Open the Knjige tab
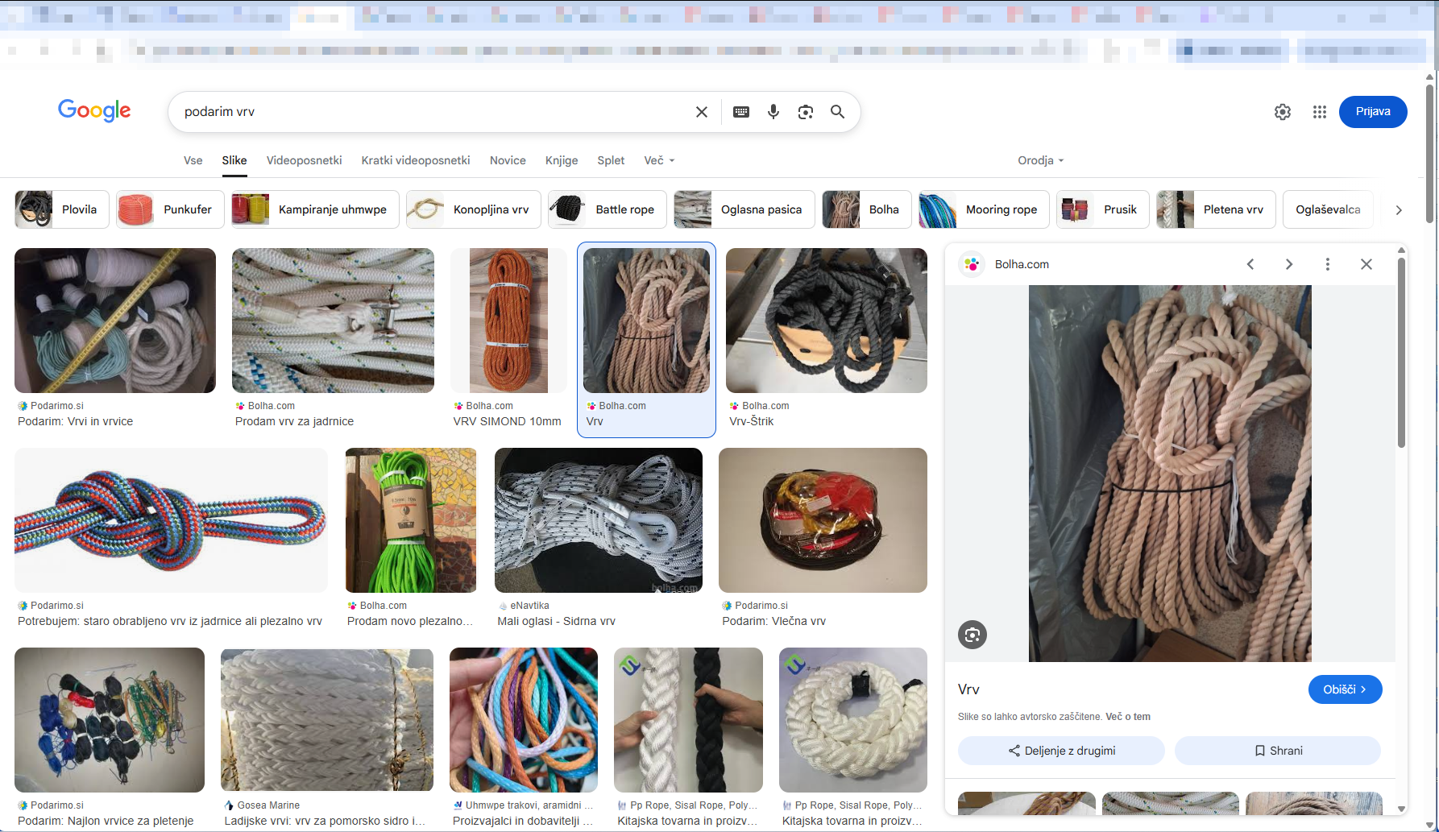 562,160
